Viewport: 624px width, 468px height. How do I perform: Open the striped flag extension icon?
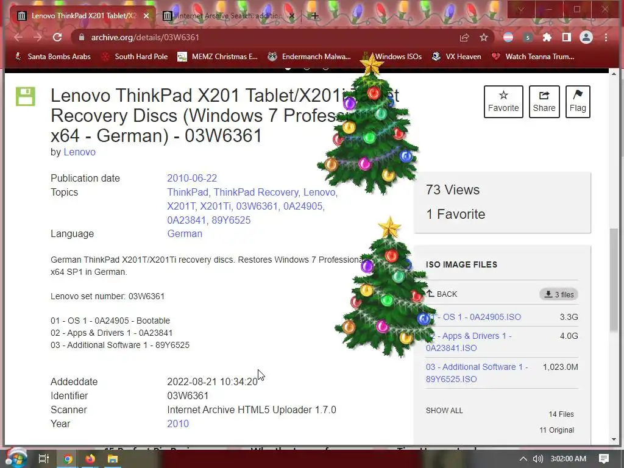pos(508,37)
